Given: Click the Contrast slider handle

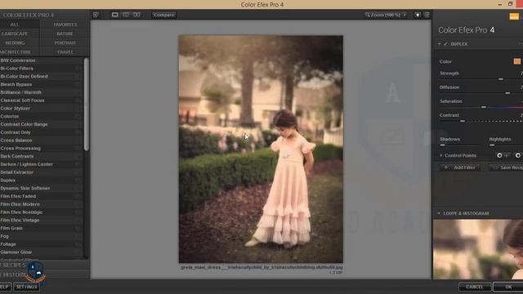Looking at the screenshot, I should coord(463,121).
